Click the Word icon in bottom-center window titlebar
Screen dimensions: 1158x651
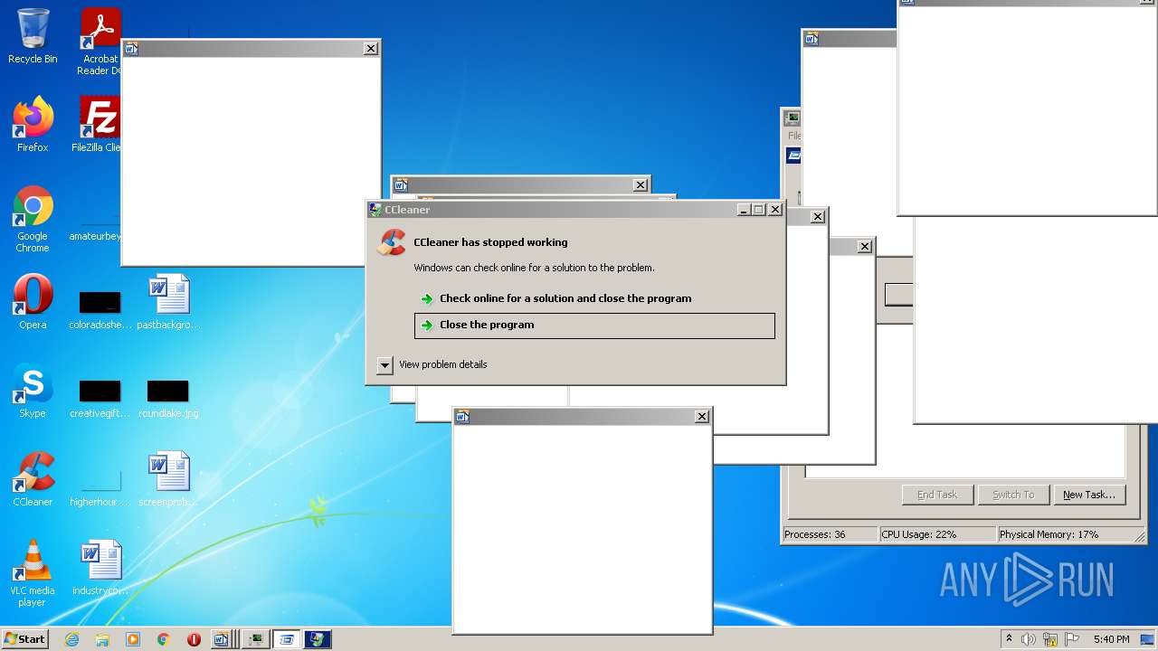pyautogui.click(x=462, y=417)
